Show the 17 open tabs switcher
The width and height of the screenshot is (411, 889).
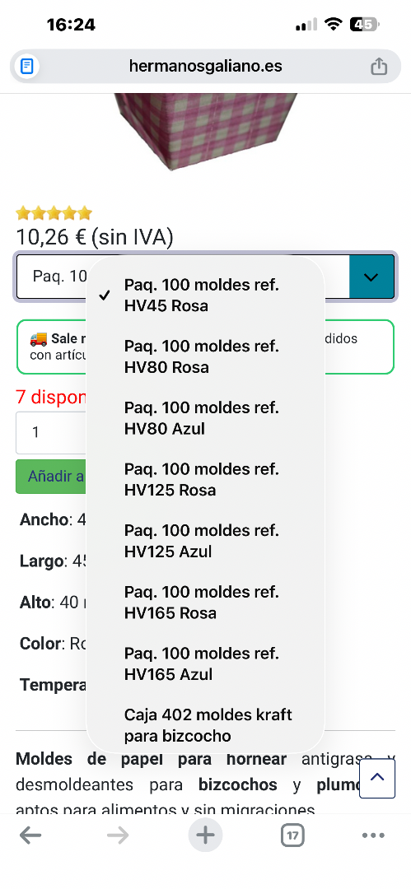tap(292, 835)
